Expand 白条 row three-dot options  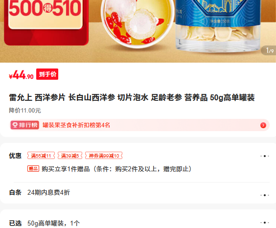tap(265, 195)
